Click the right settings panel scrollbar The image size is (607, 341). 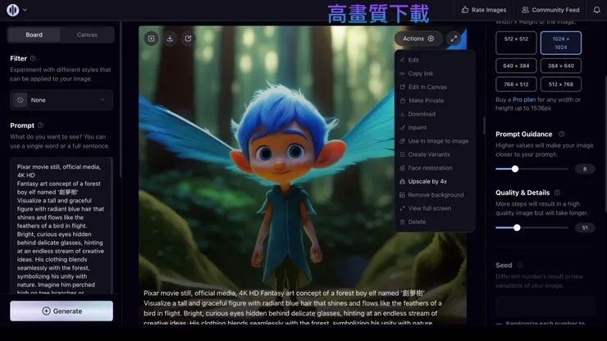[x=605, y=116]
